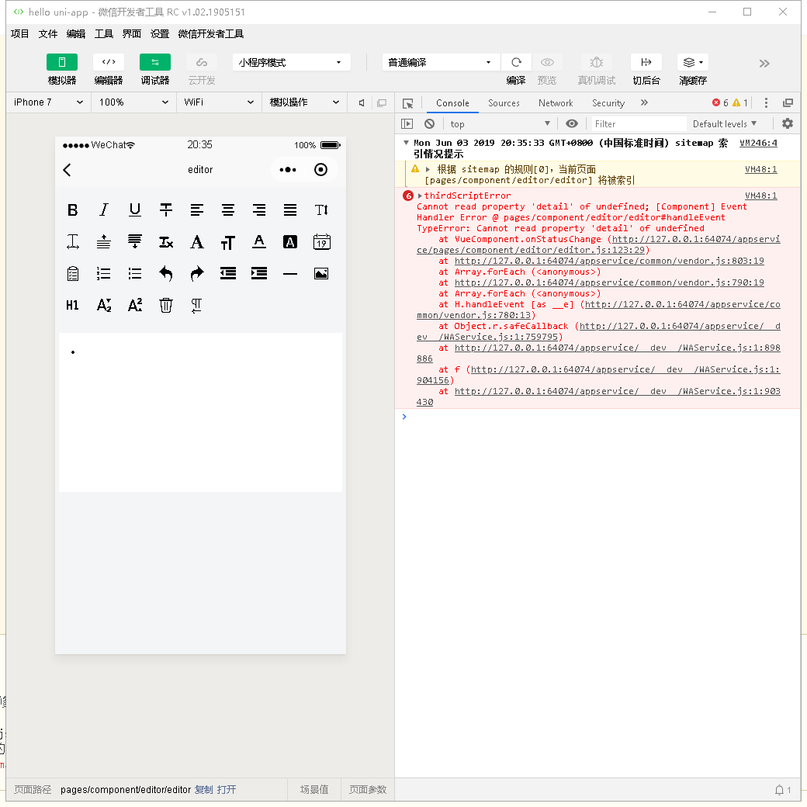
Task: Click 复制 to copy page path
Action: 204,789
